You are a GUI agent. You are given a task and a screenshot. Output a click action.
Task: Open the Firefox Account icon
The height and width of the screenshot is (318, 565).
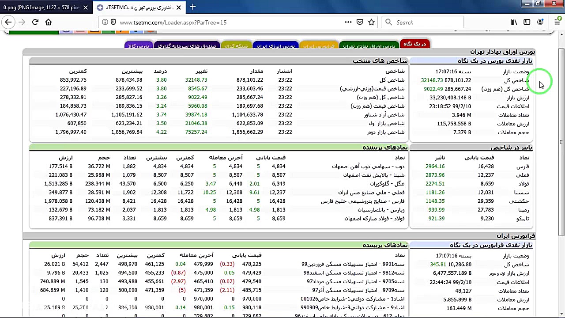tap(540, 22)
